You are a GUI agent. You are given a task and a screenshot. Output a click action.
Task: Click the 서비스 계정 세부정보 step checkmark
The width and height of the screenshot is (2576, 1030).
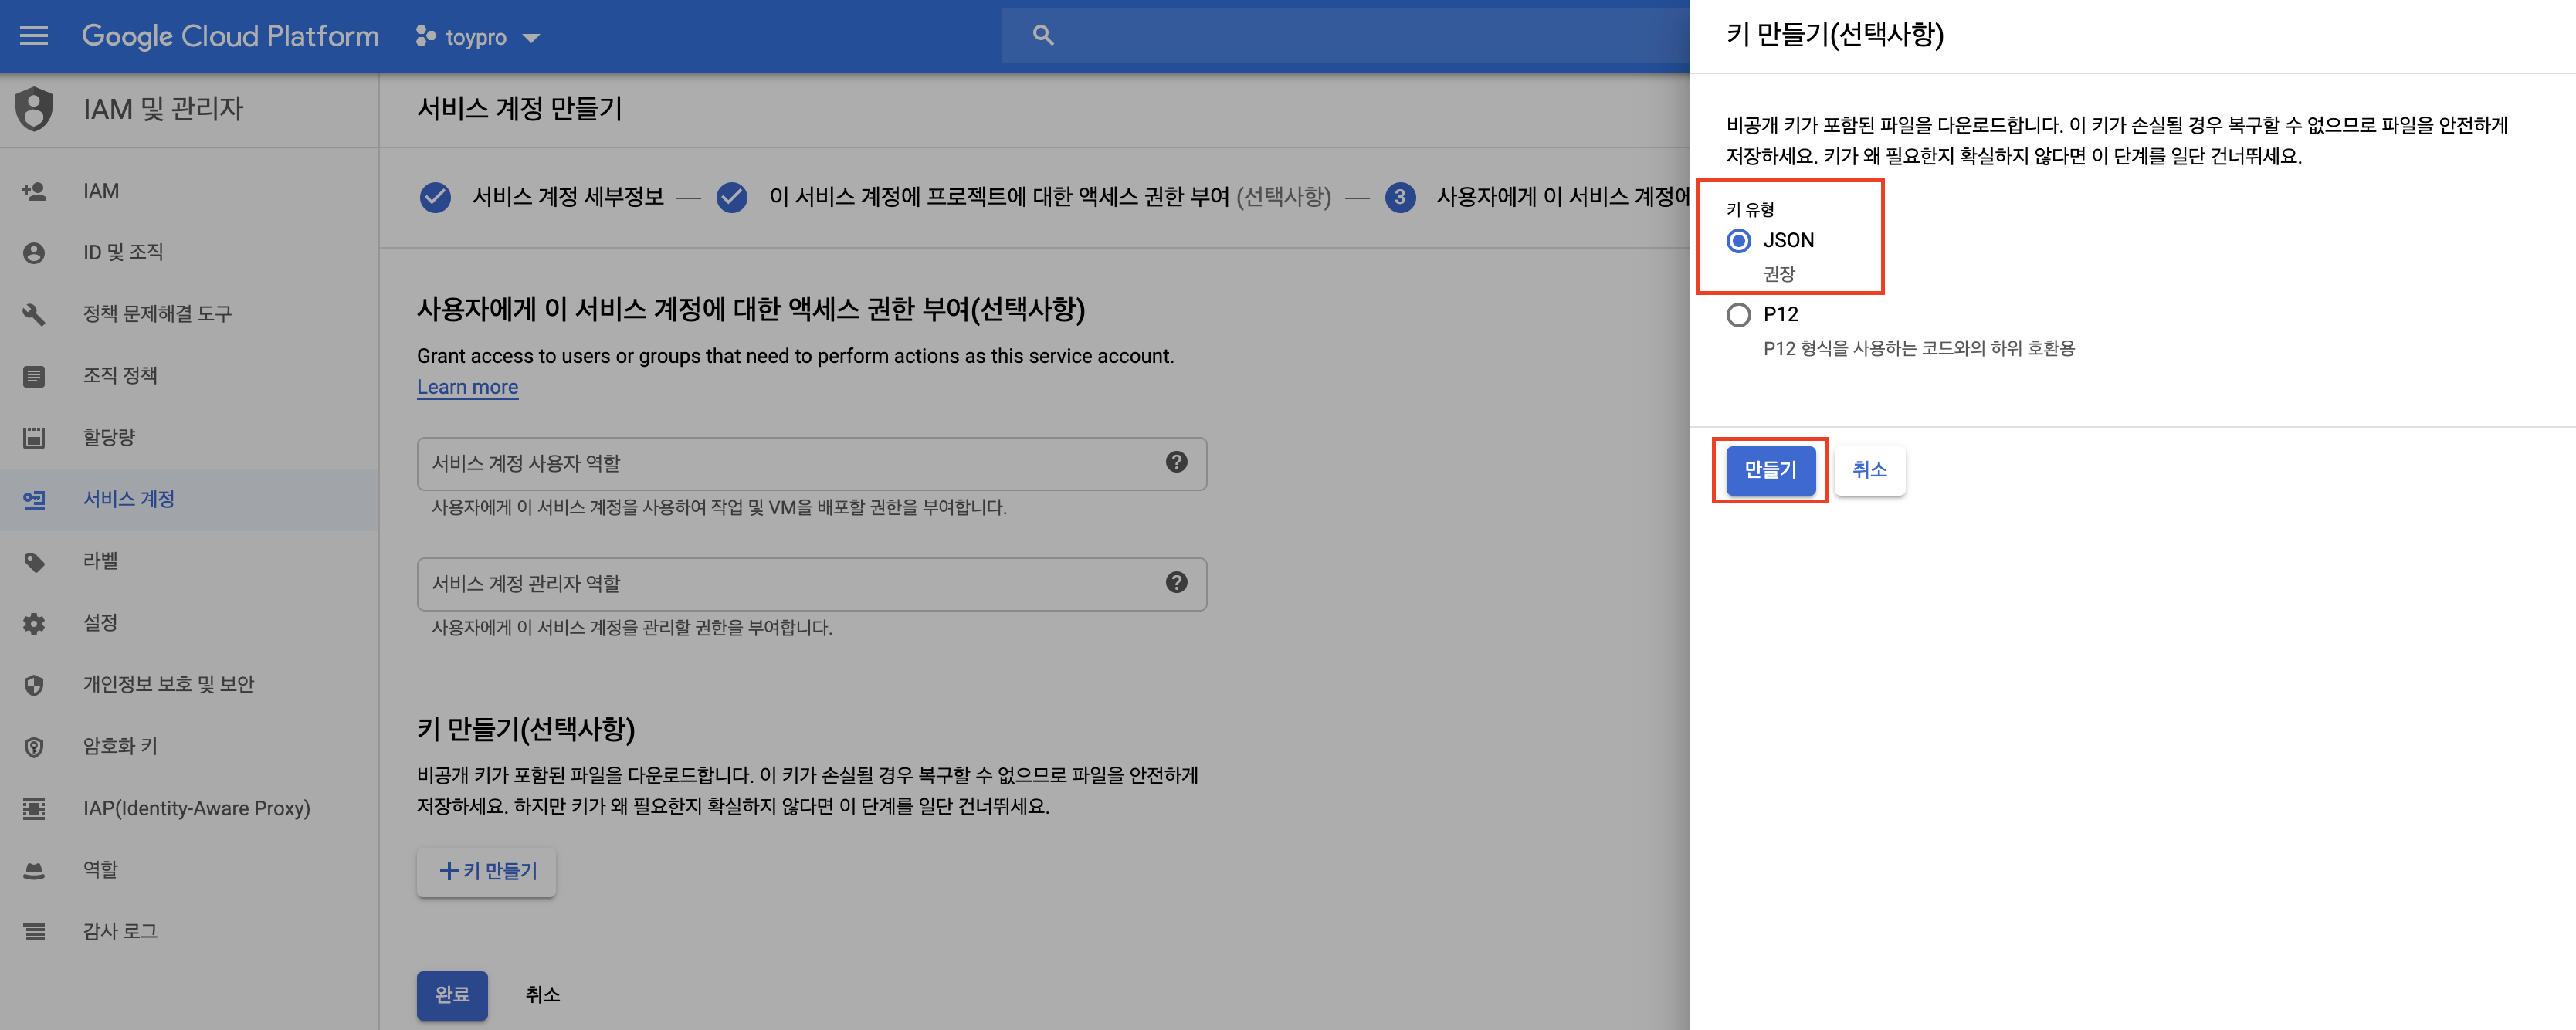(435, 197)
